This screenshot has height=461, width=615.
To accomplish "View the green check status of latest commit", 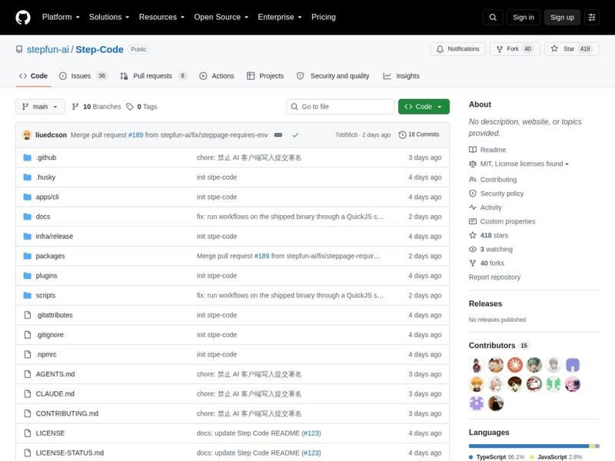I will [x=295, y=135].
